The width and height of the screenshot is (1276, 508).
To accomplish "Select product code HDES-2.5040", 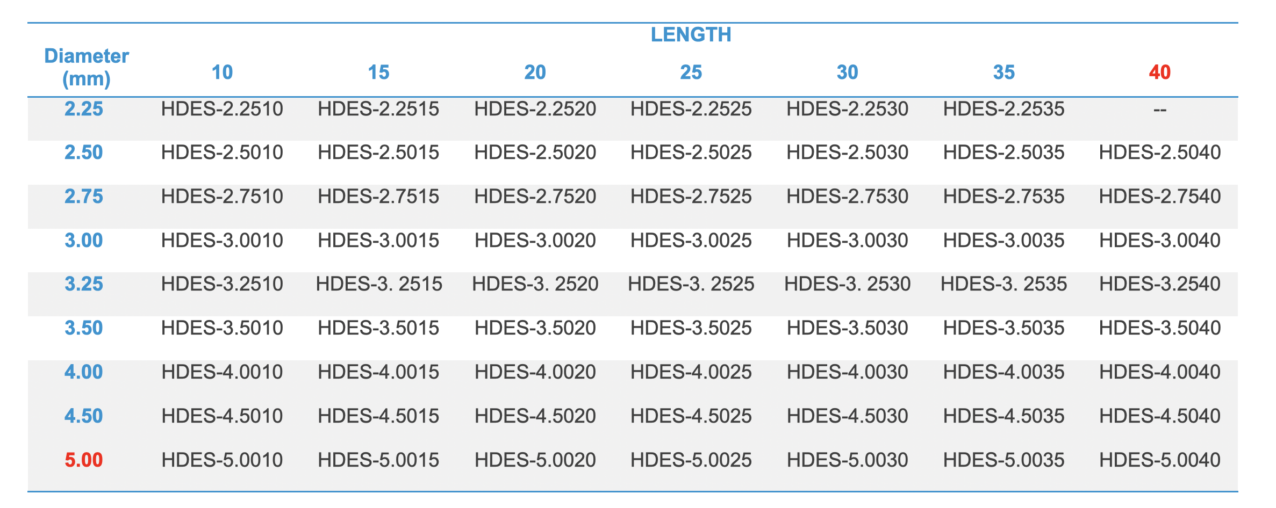I will pos(1159,153).
